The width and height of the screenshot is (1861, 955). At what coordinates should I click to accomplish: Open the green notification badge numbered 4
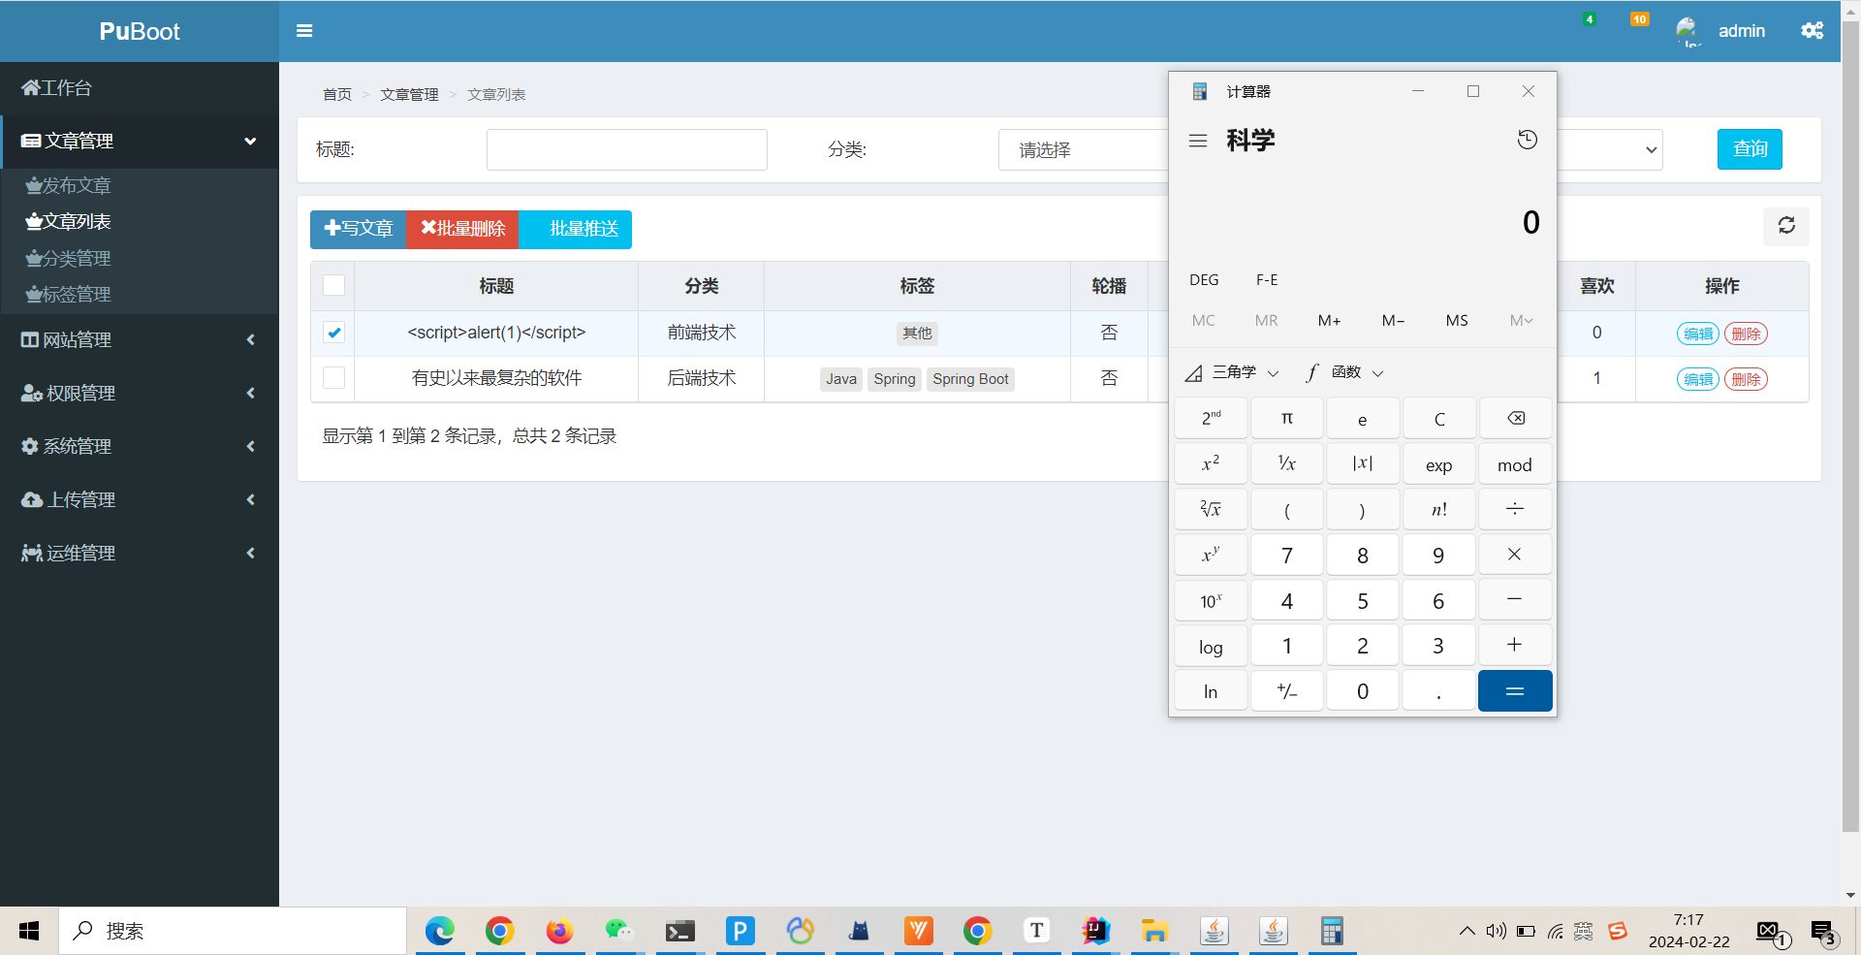tap(1589, 19)
